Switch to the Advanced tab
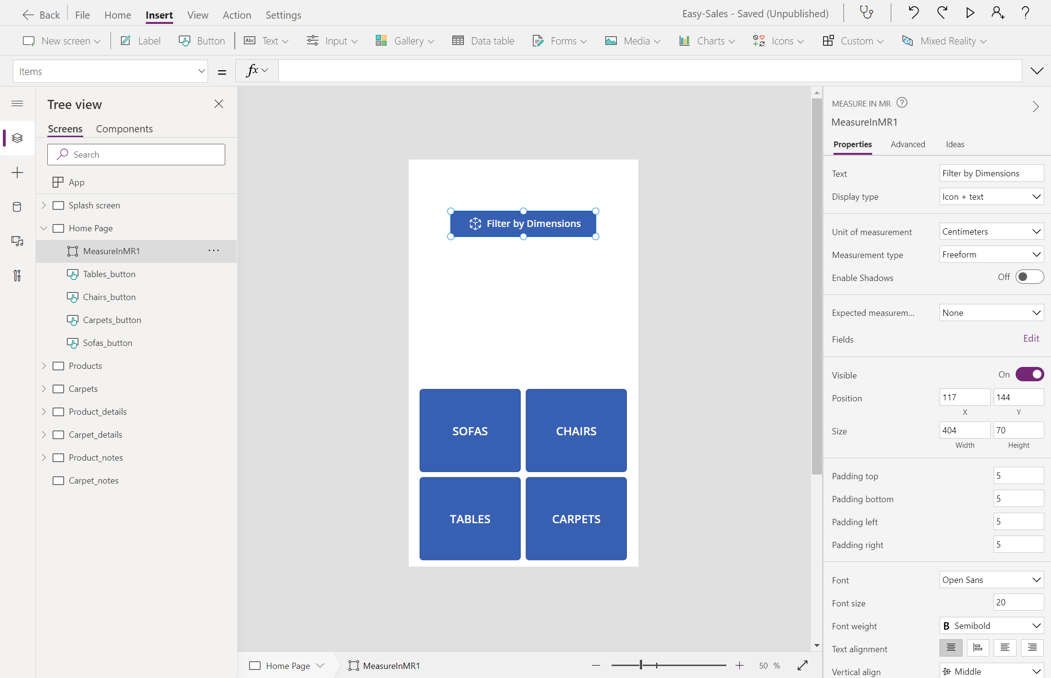 (908, 144)
